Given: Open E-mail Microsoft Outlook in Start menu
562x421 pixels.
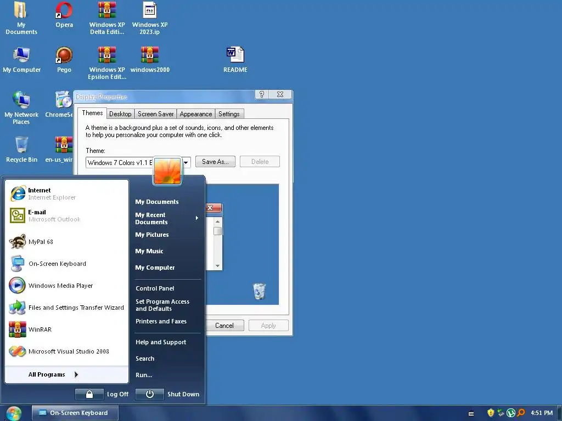Looking at the screenshot, I should pos(66,215).
